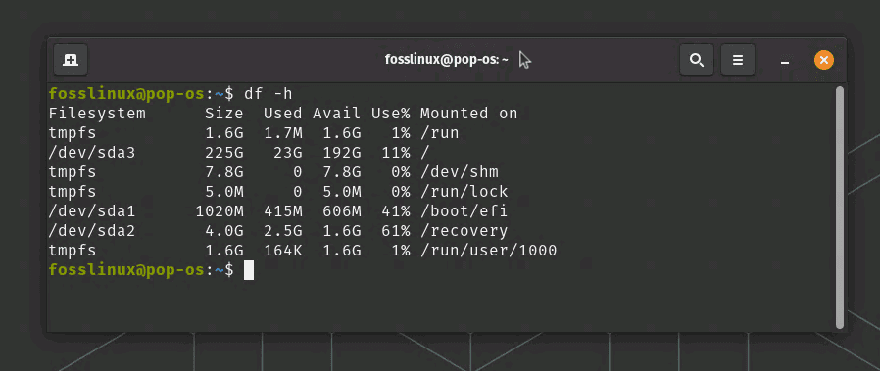
Task: Click the terminal cursor at the prompt
Action: [x=249, y=270]
